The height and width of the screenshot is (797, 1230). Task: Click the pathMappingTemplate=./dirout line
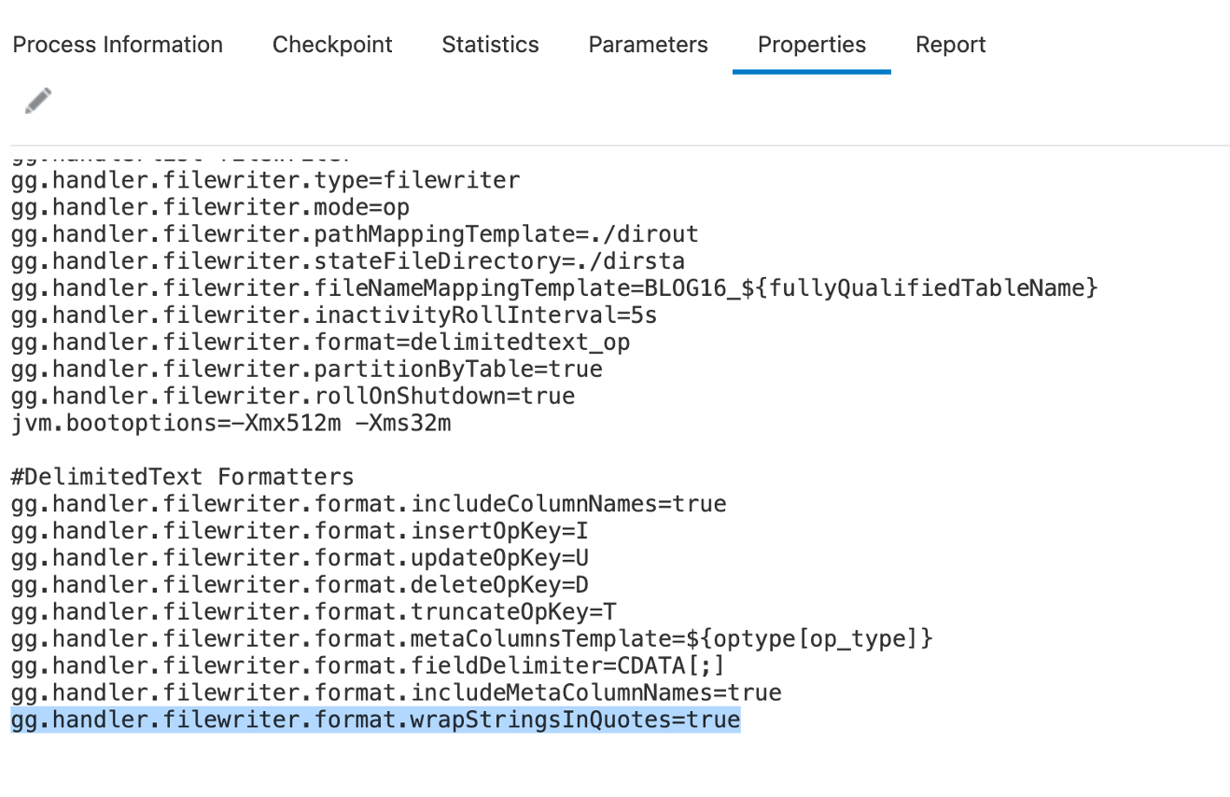pyautogui.click(x=355, y=233)
